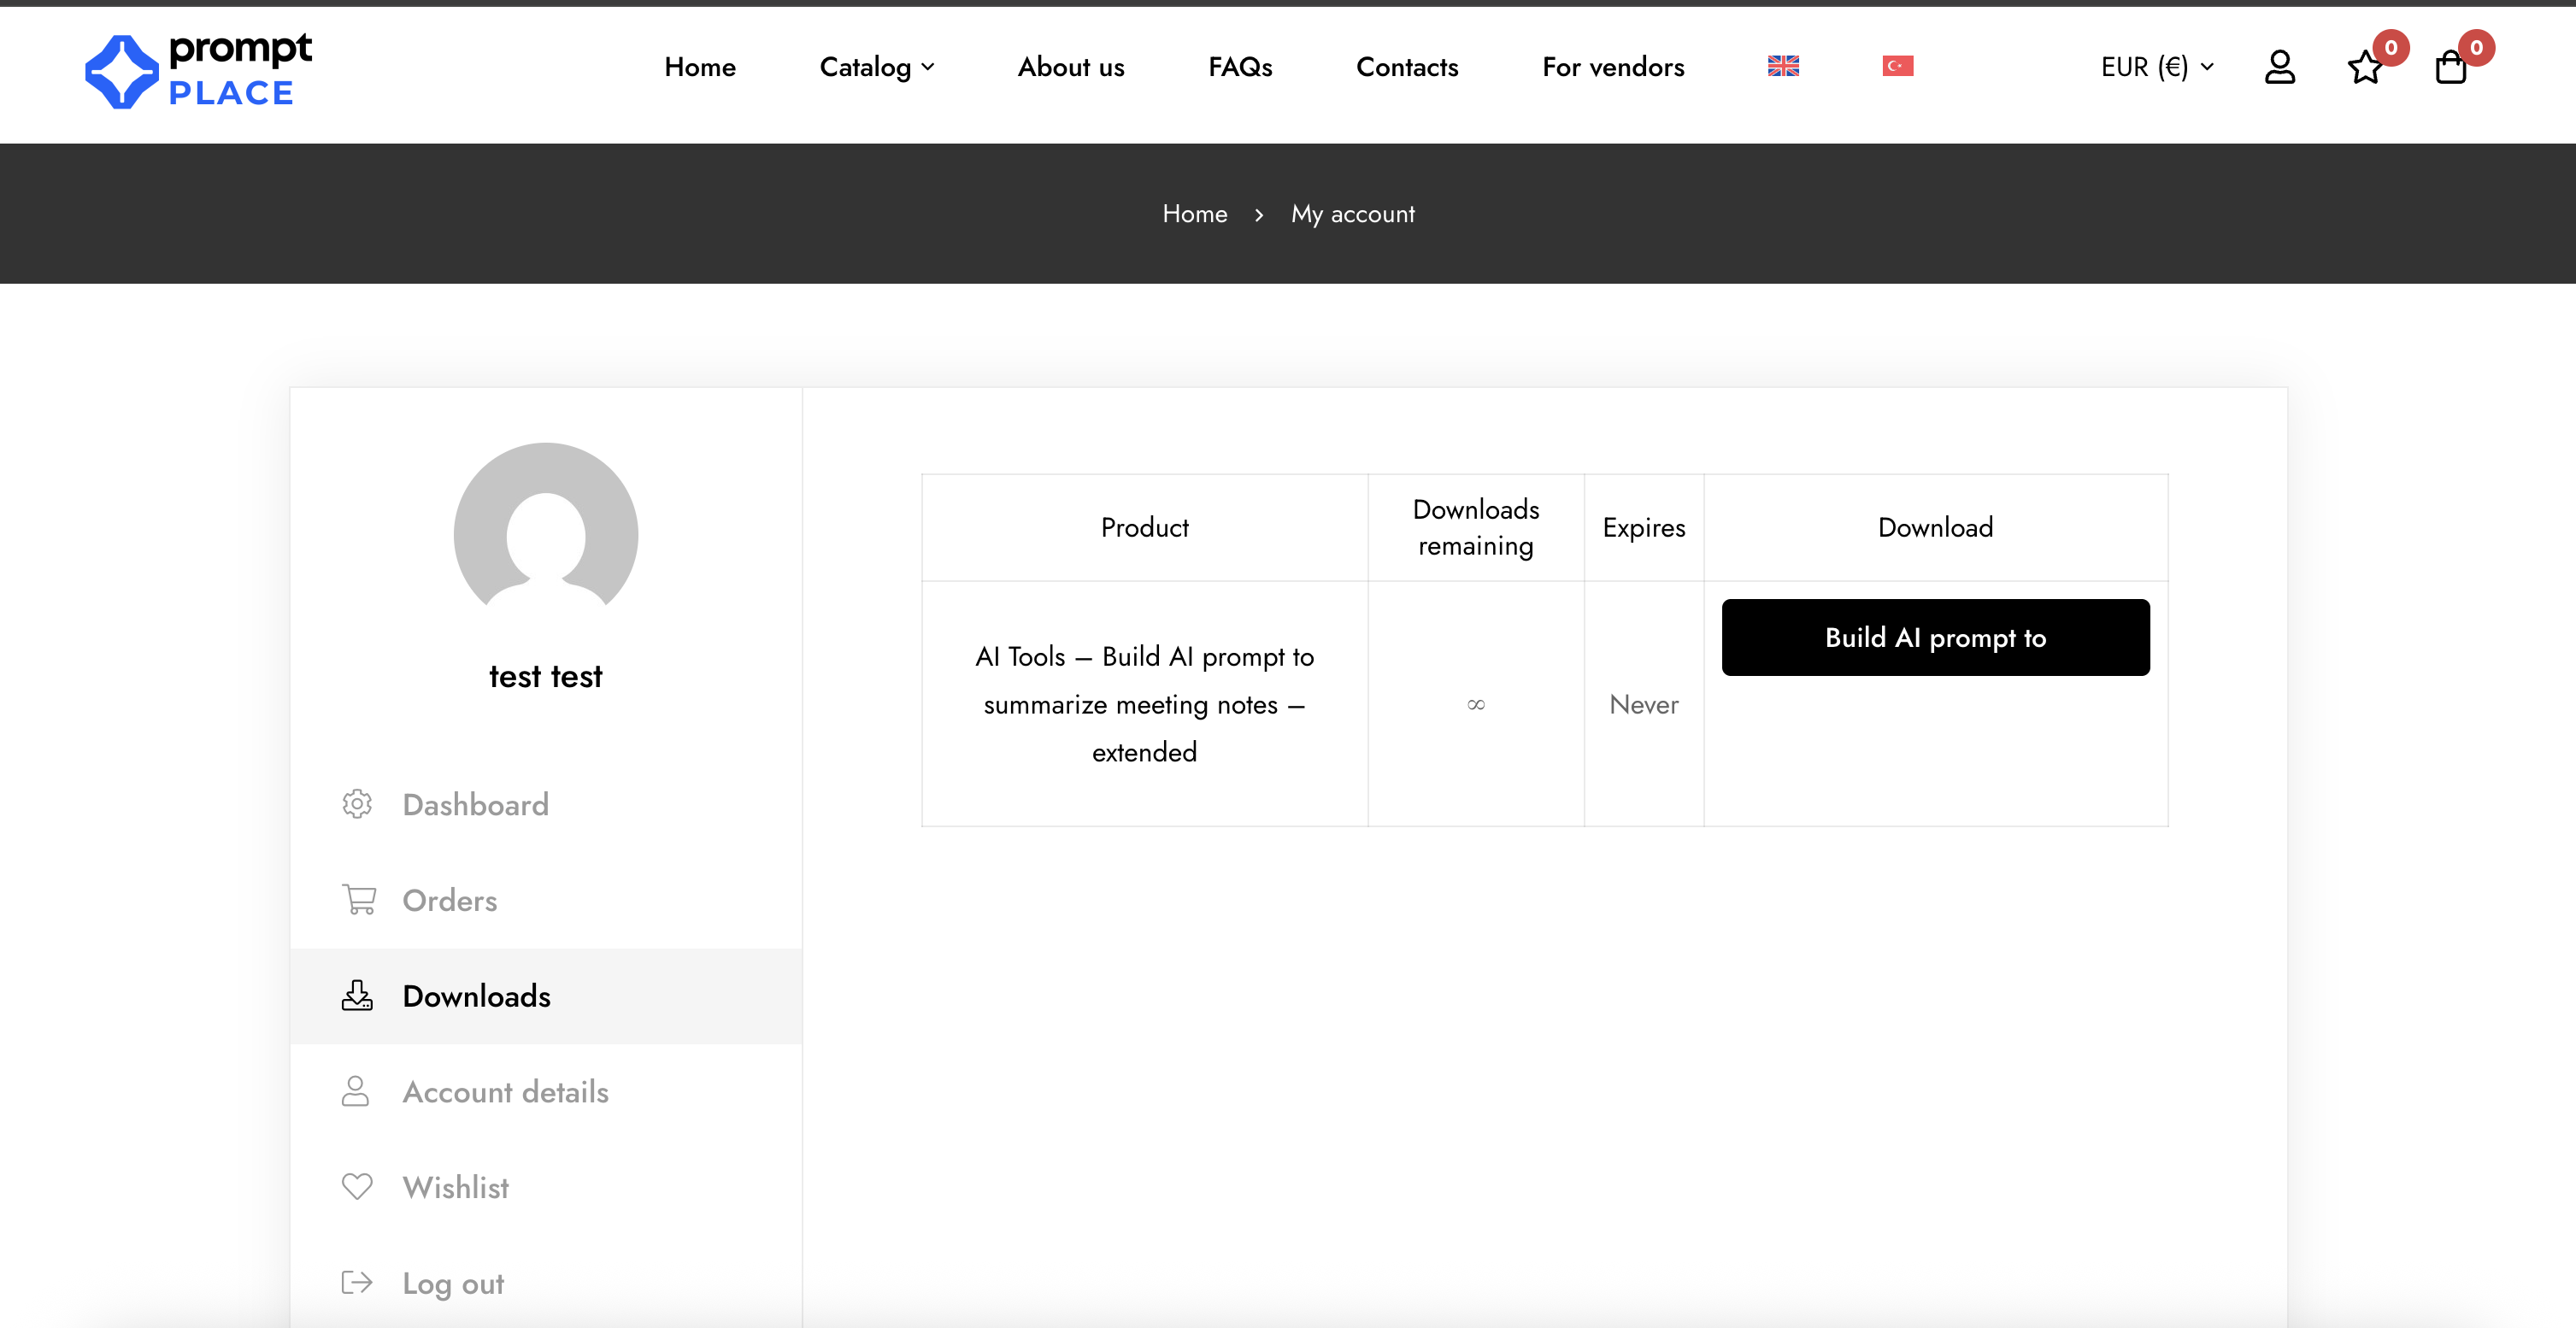Click the My account breadcrumb
The height and width of the screenshot is (1328, 2576).
click(1352, 214)
